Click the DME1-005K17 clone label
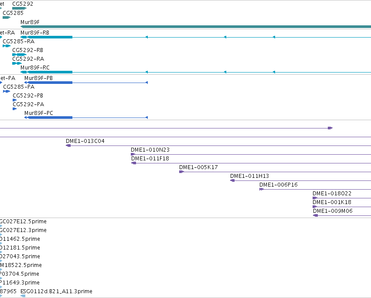 tap(198, 167)
